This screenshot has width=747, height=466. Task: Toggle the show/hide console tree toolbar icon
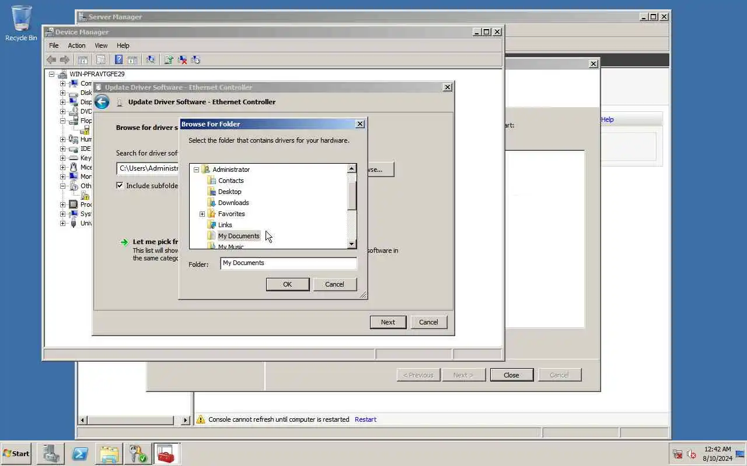point(83,59)
